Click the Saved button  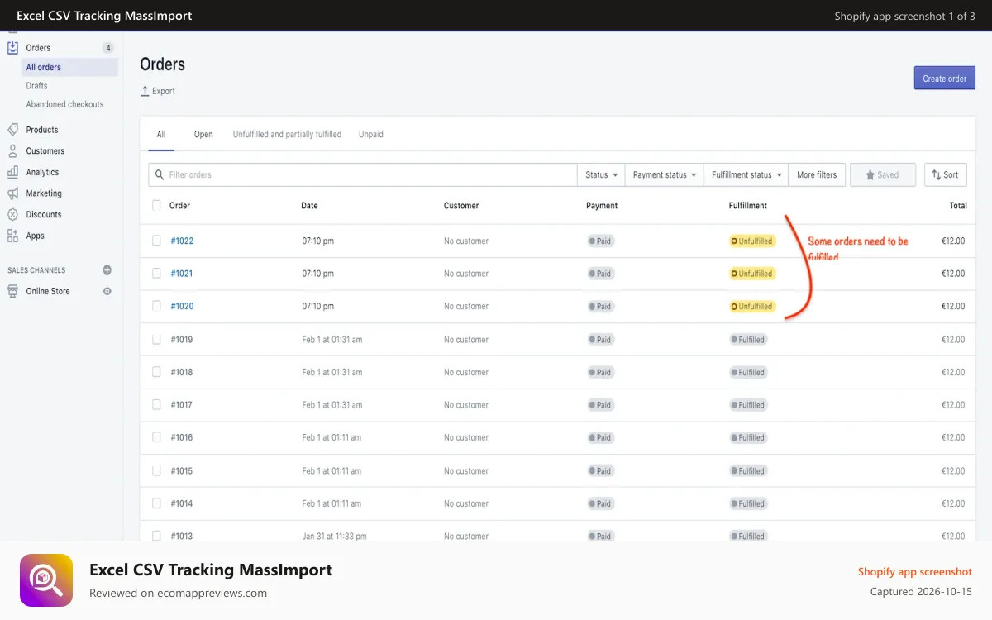pyautogui.click(x=883, y=174)
